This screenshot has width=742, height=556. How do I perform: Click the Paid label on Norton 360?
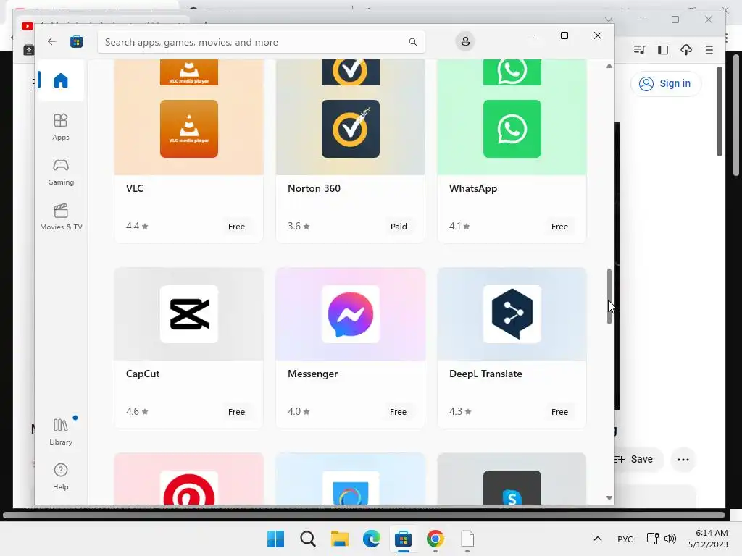click(x=399, y=227)
